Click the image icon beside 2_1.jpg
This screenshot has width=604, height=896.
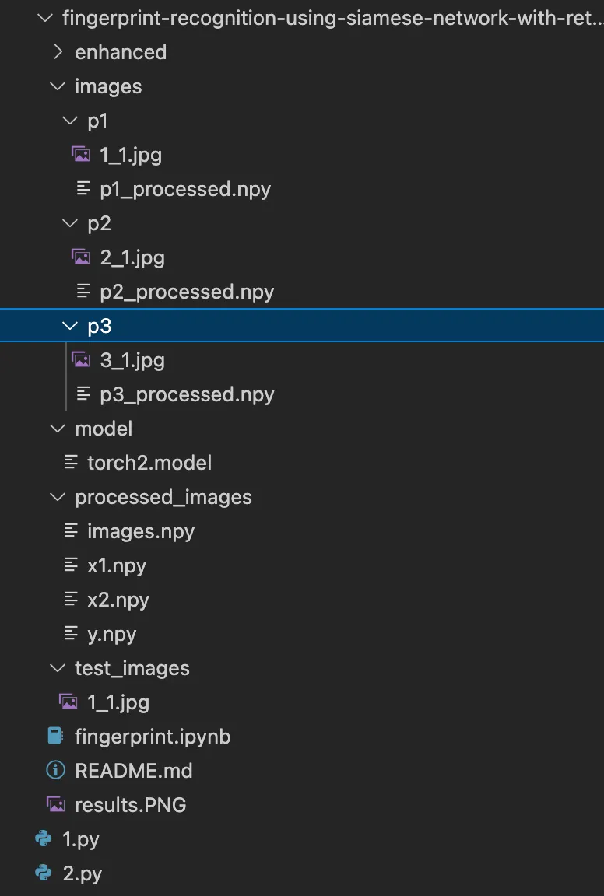80,257
